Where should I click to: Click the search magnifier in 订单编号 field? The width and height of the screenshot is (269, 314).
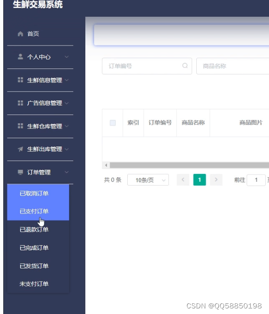[x=185, y=66]
